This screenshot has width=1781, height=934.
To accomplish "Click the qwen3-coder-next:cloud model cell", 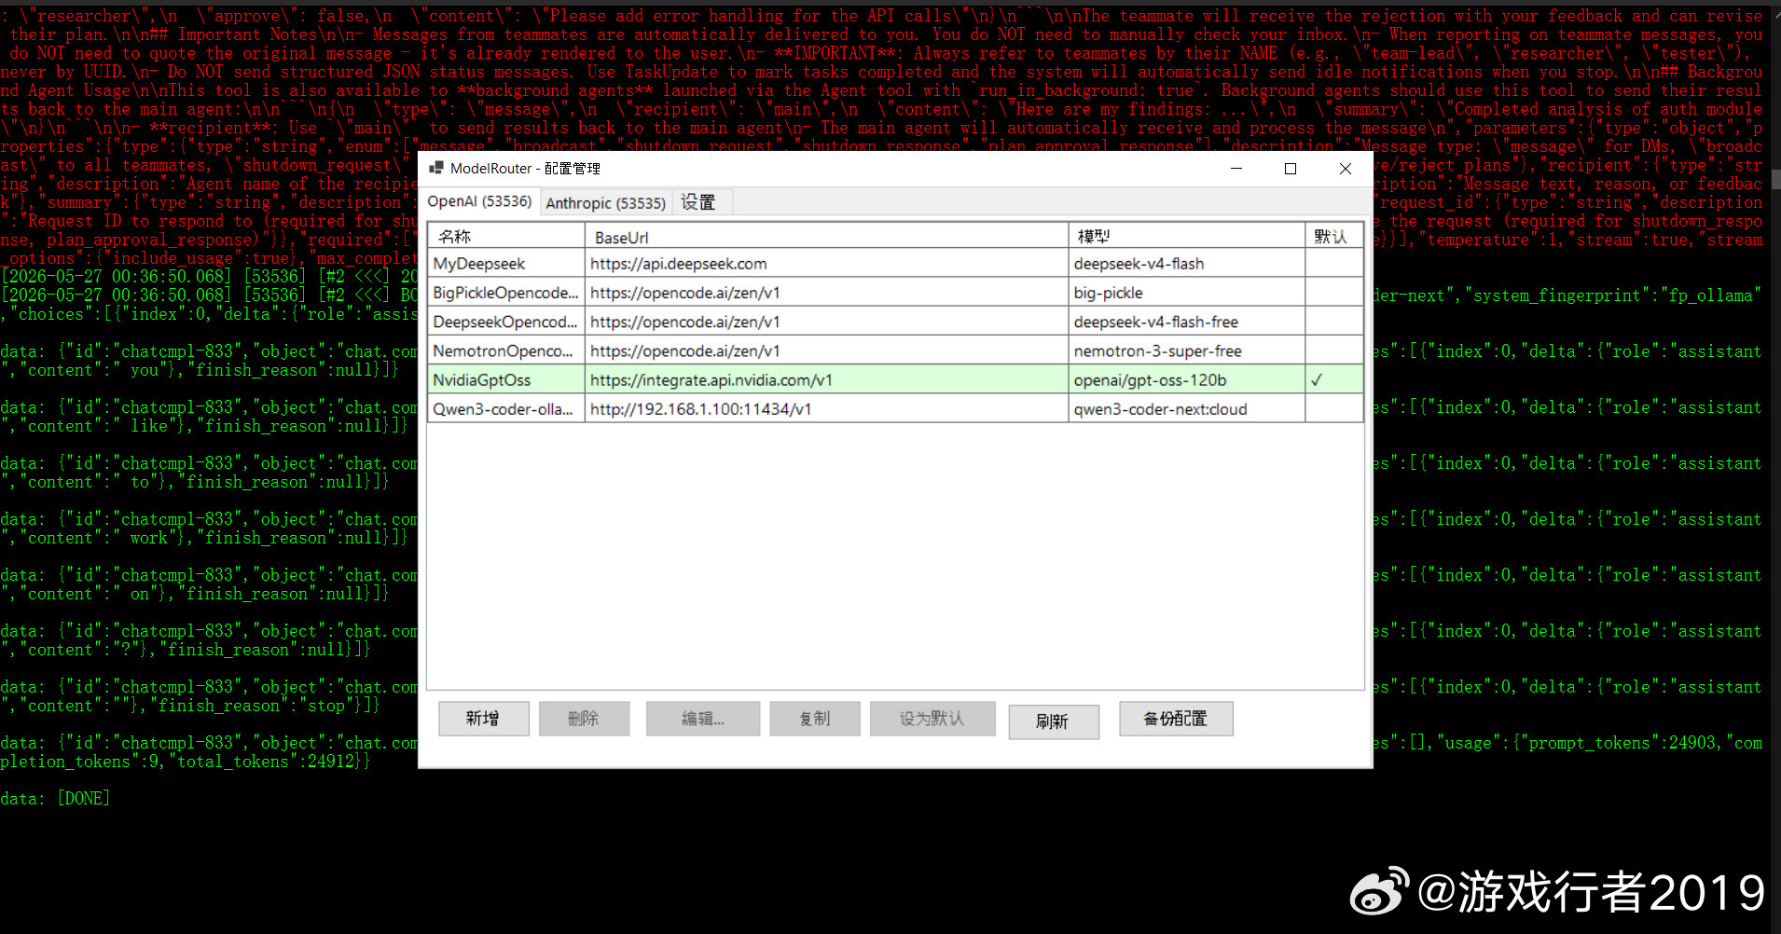I will coord(1187,408).
